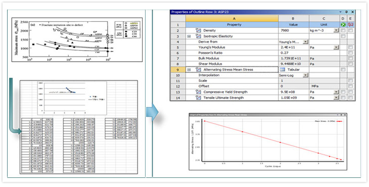This screenshot has width=369, height=187.
Task: Click the Young's Modulus value field
Action: coord(294,48)
